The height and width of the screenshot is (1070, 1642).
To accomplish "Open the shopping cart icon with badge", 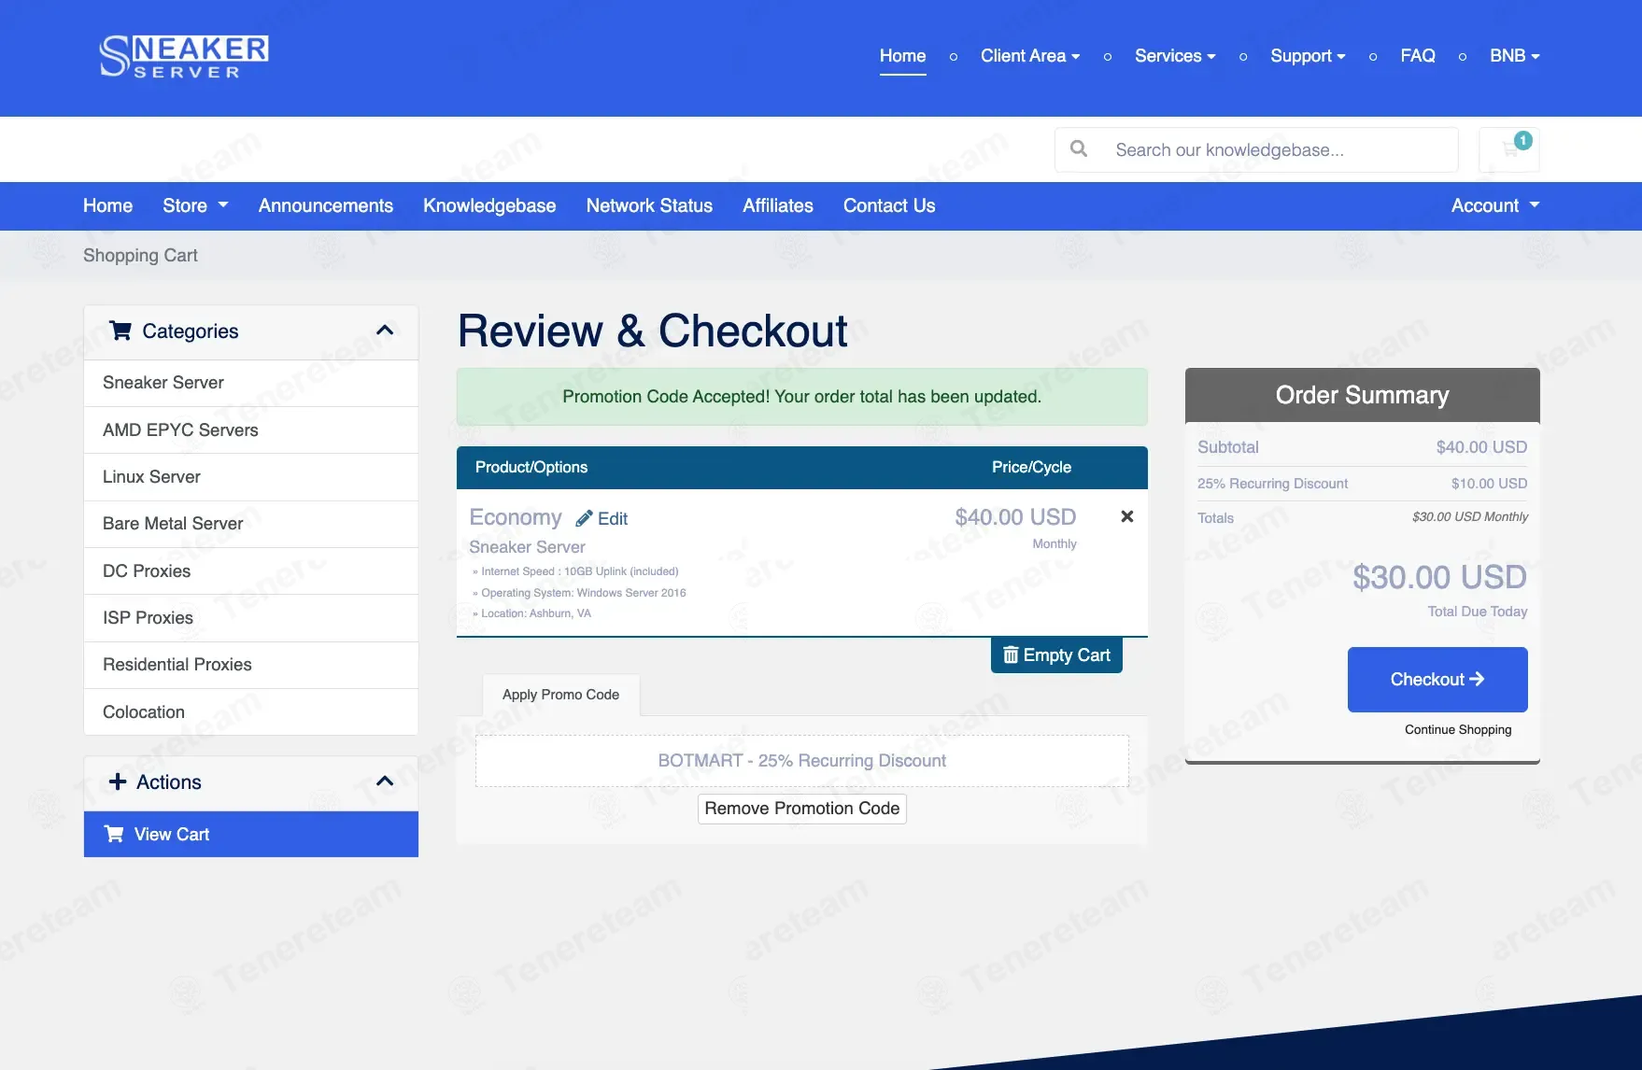I will click(x=1509, y=149).
